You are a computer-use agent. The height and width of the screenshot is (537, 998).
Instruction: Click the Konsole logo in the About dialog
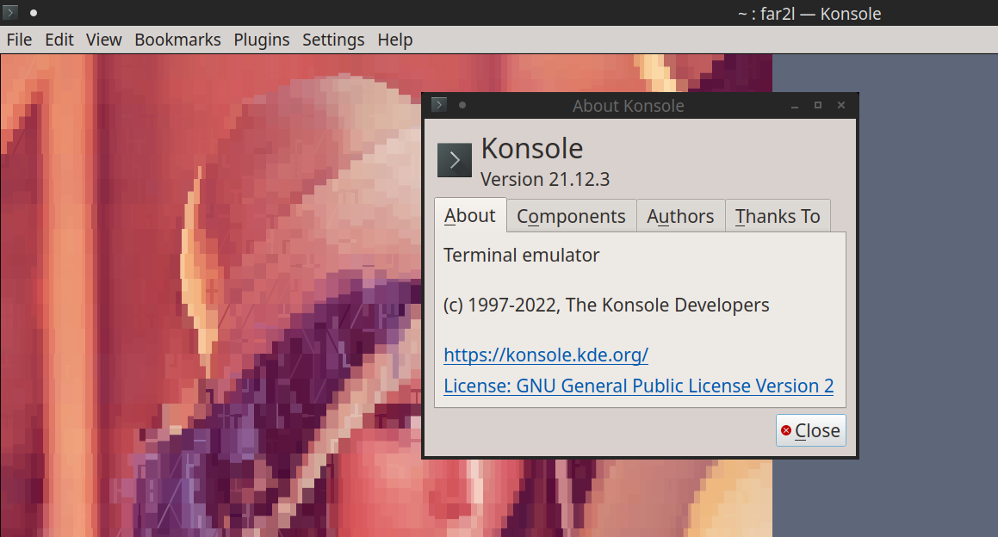pyautogui.click(x=454, y=160)
